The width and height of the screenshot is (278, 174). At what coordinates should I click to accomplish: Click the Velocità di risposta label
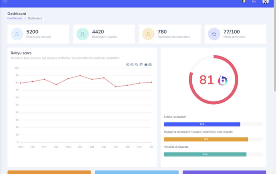point(176,147)
